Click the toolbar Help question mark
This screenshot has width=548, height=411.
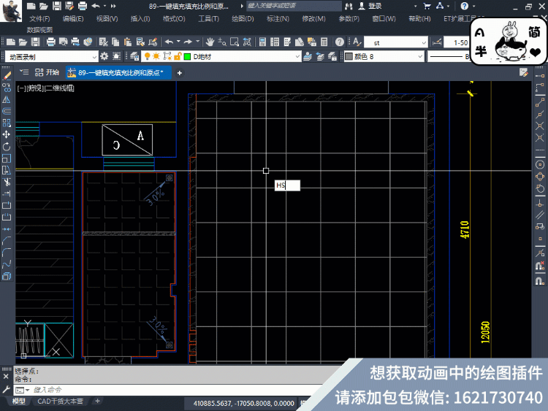[x=339, y=42]
